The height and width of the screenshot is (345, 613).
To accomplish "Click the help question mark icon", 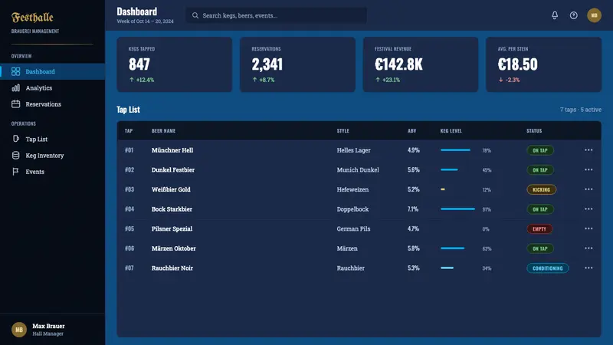I will point(573,15).
